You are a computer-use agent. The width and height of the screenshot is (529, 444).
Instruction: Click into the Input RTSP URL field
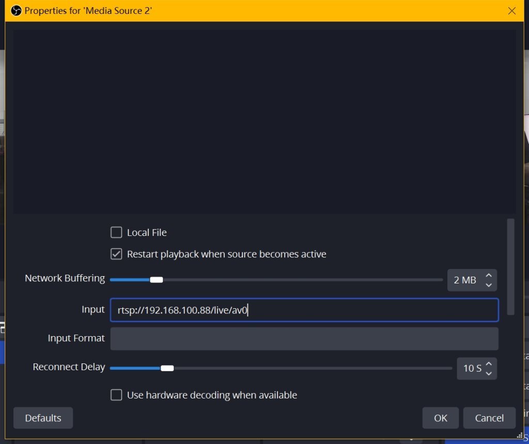(x=304, y=310)
